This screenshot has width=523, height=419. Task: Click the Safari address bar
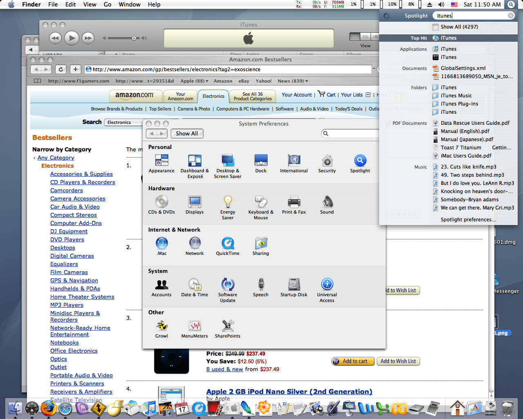pyautogui.click(x=228, y=69)
